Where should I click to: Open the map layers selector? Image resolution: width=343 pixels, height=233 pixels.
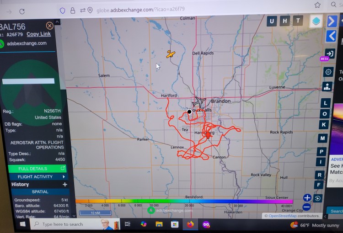(x=316, y=21)
